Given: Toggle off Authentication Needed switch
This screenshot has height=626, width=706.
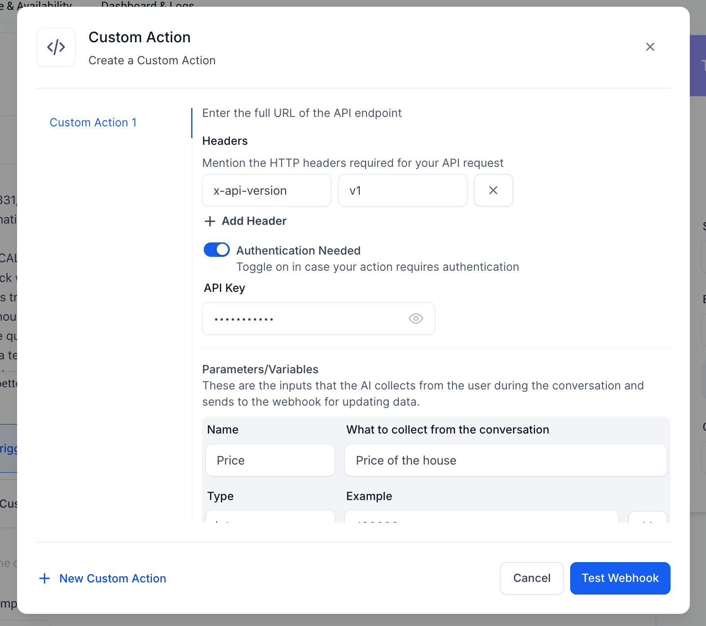Looking at the screenshot, I should pos(217,250).
